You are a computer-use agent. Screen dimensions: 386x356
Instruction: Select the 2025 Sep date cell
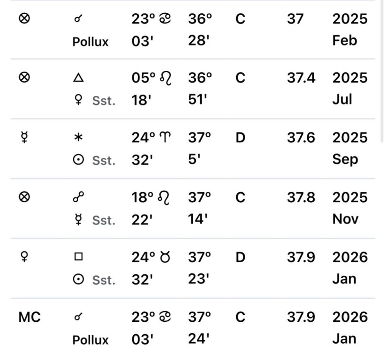pos(349,148)
